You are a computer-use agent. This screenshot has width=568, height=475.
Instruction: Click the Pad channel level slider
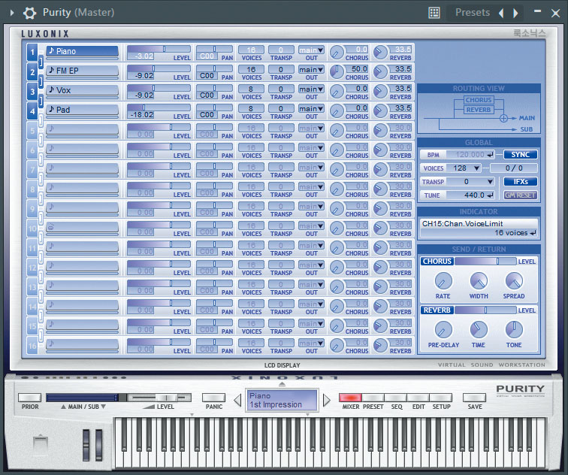pos(159,107)
